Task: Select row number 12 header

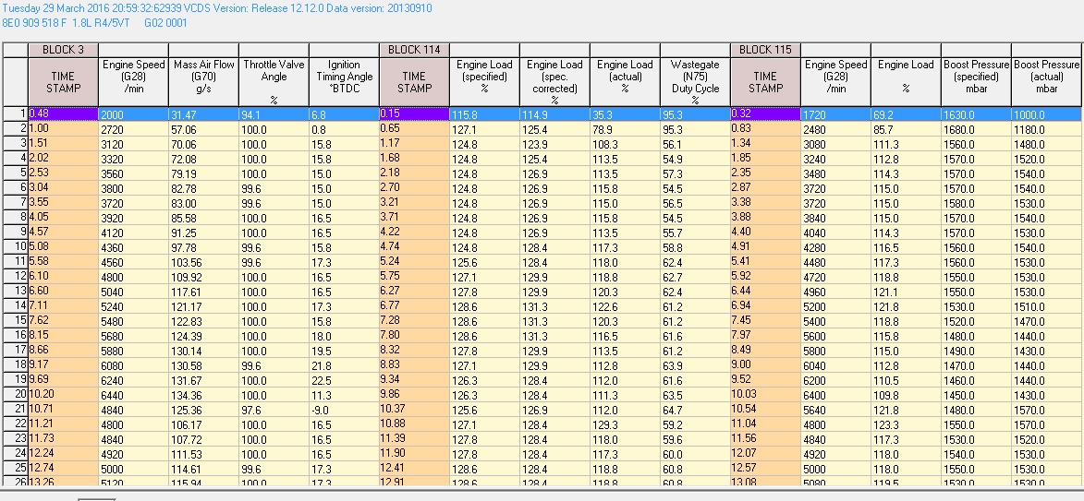Action: 14,276
